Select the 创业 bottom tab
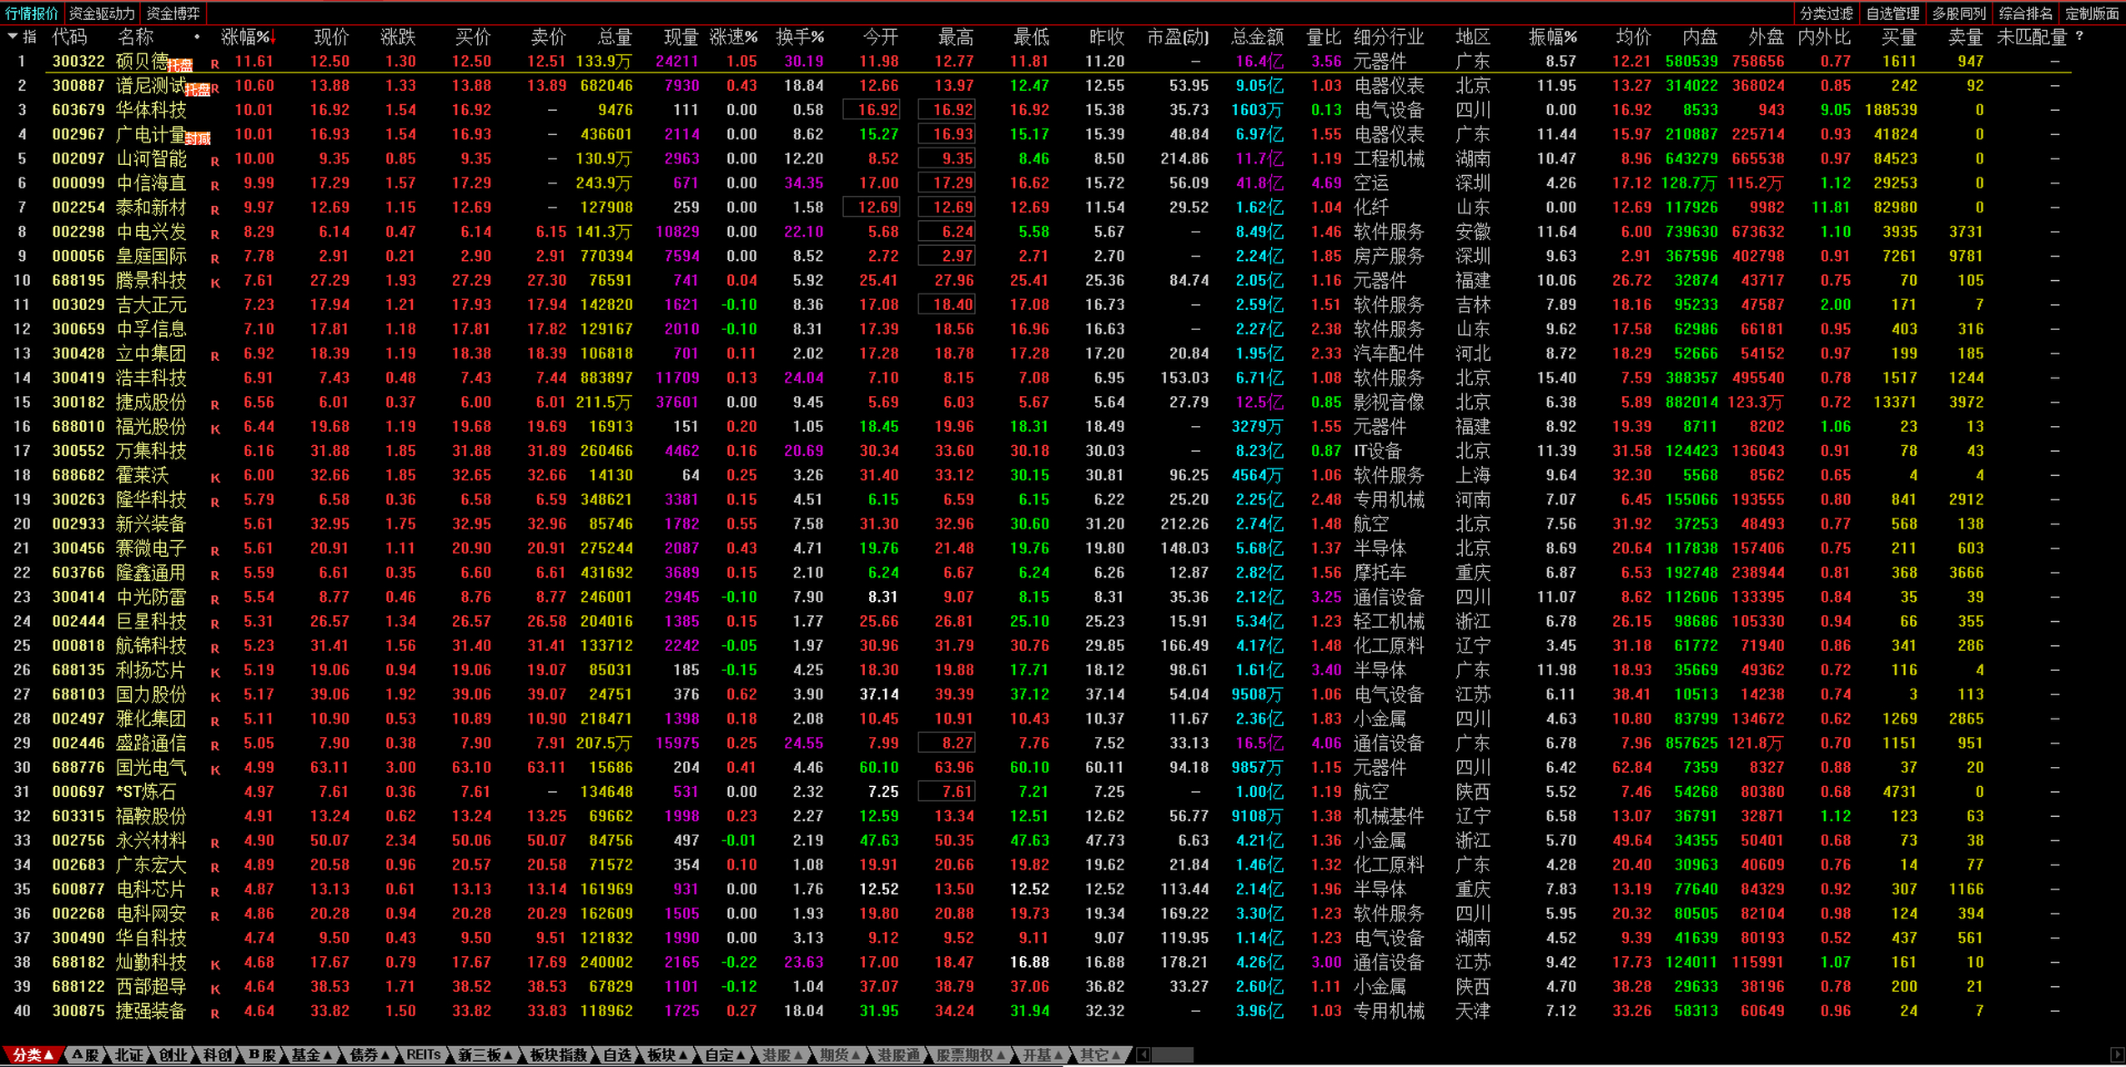2126x1067 pixels. pos(173,1055)
